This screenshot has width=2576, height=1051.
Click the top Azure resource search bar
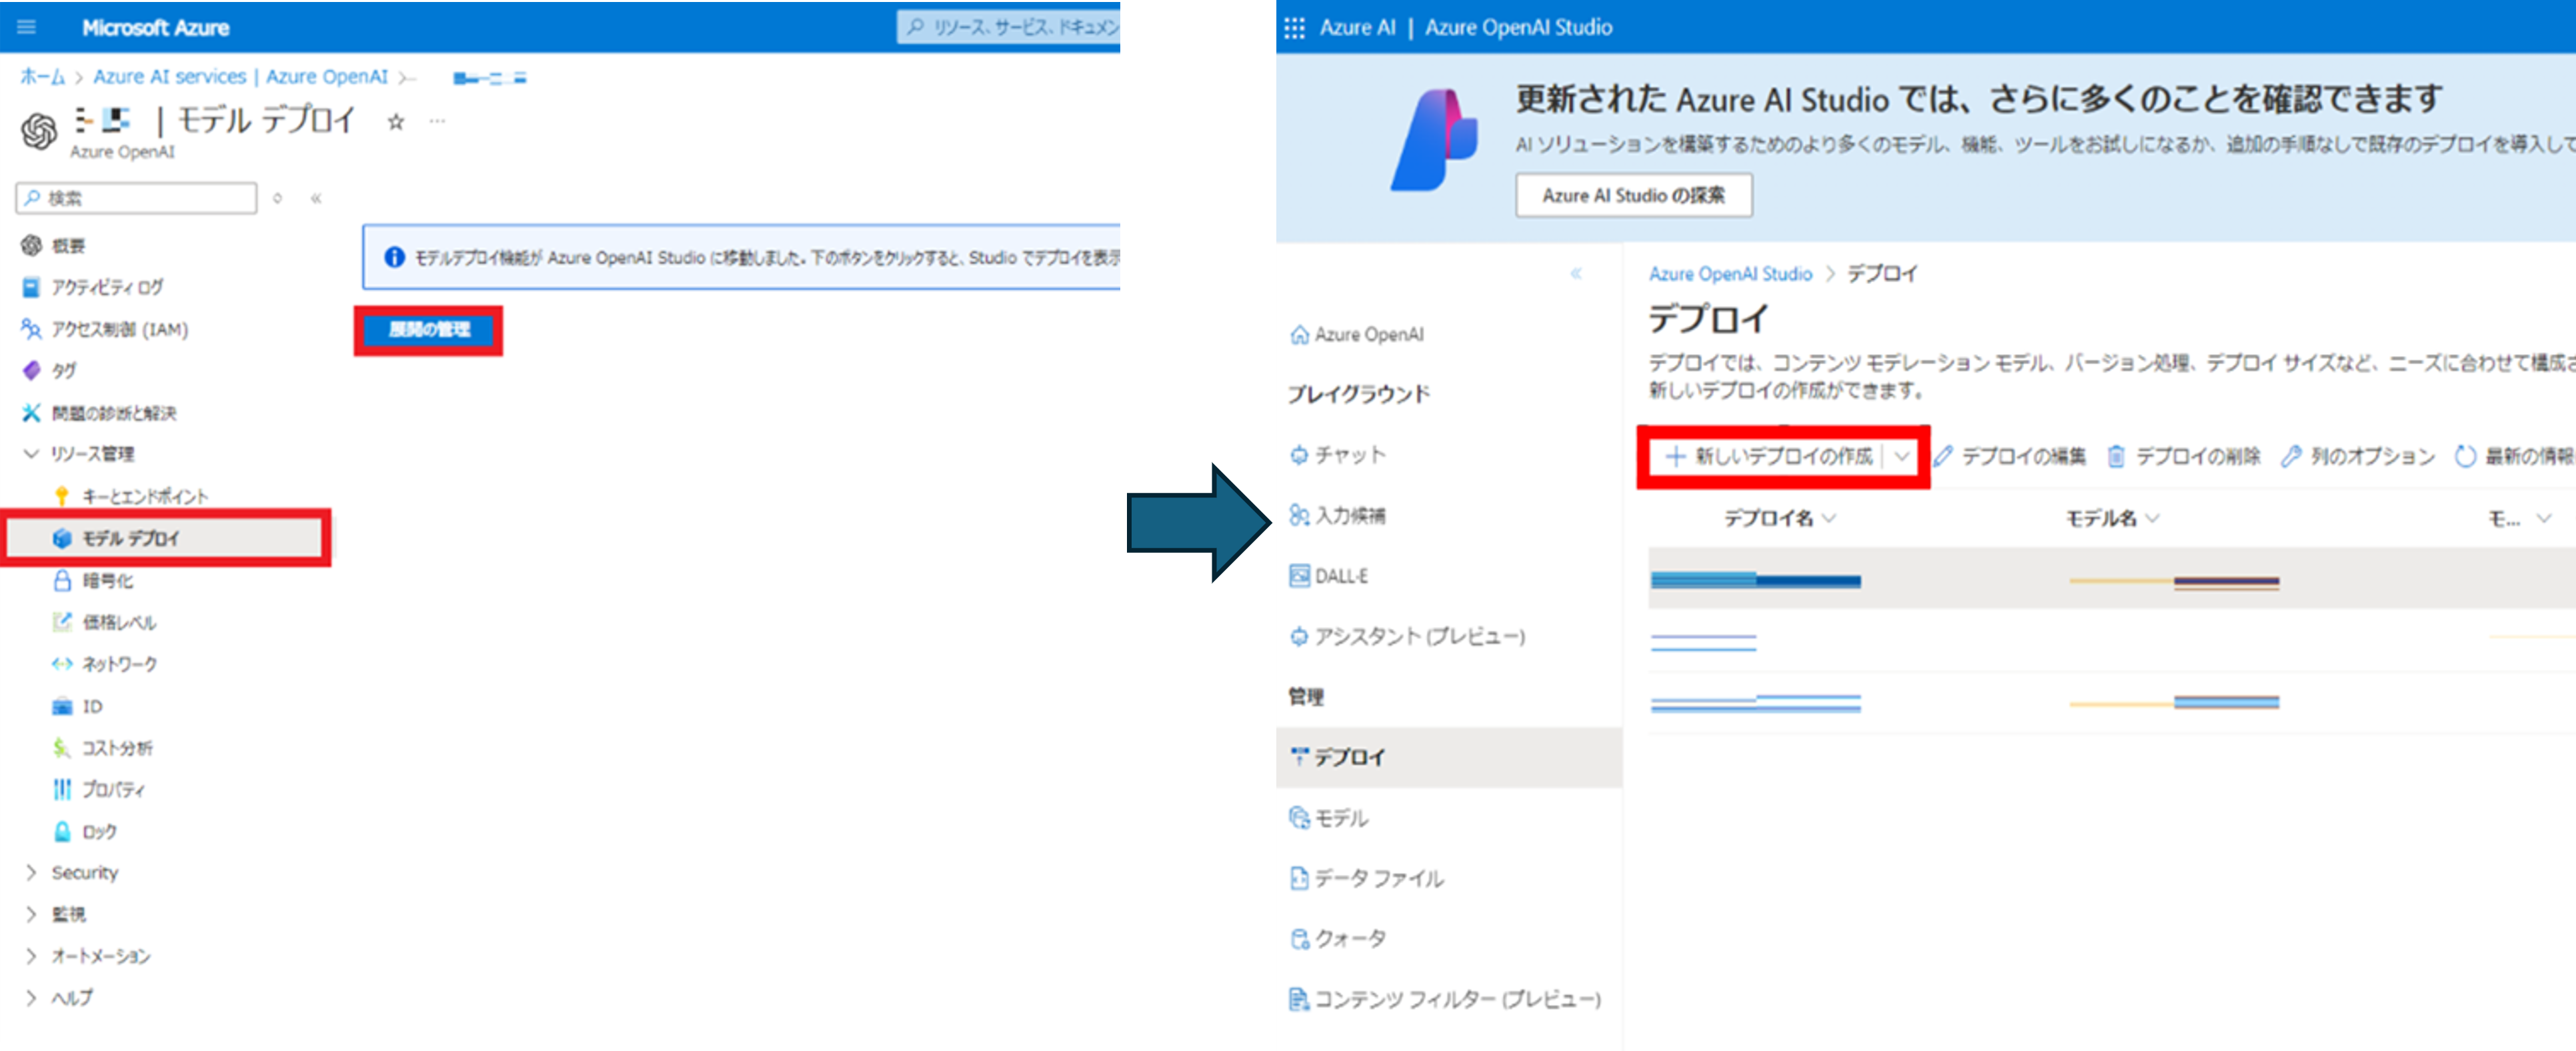point(1008,27)
